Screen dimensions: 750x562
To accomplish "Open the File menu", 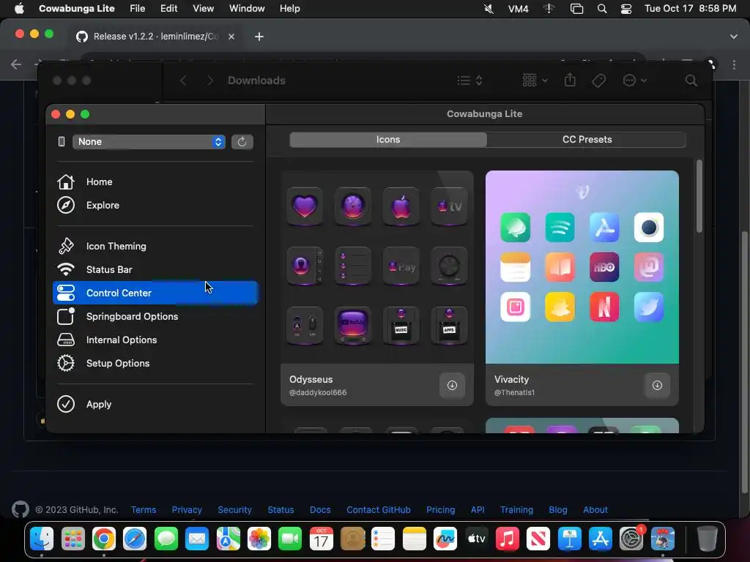I will pyautogui.click(x=137, y=9).
